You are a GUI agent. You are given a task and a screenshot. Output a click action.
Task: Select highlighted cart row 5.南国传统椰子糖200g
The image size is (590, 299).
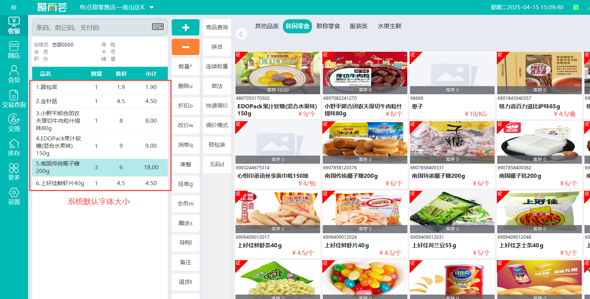(100, 167)
